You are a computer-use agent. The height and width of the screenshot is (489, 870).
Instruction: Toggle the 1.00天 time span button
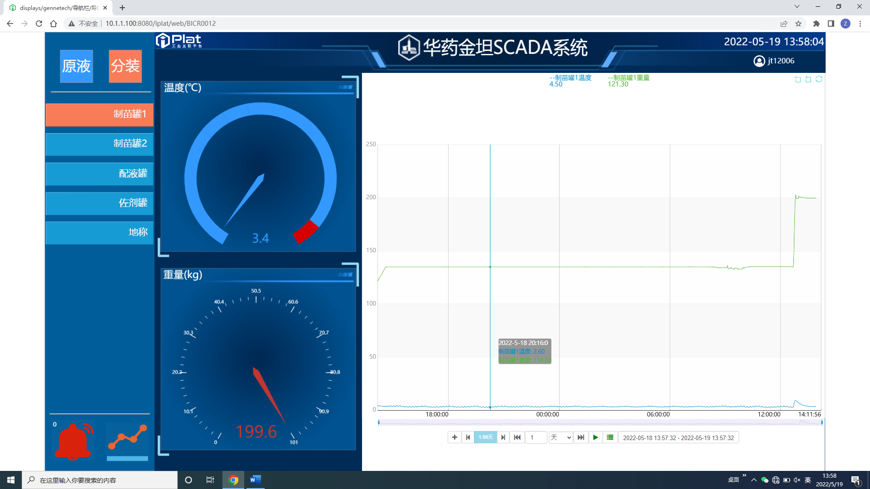click(x=485, y=437)
